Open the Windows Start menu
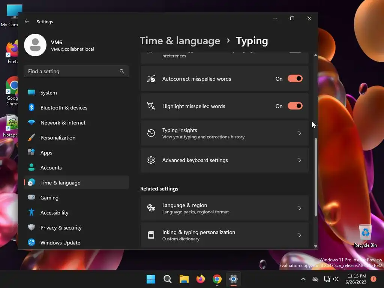 coord(151,279)
